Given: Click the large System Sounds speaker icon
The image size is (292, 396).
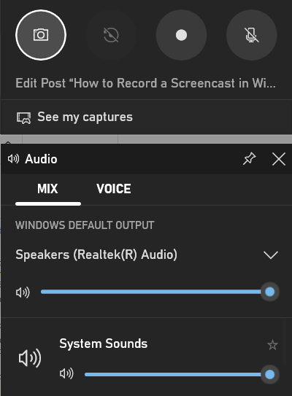Looking at the screenshot, I should point(30,358).
